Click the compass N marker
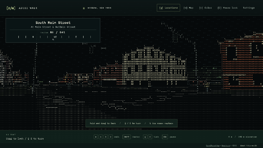This screenshot has width=263, height=148. pos(33,37)
